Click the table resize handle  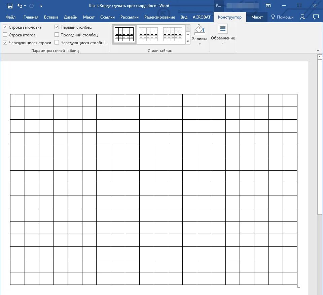coord(299,286)
